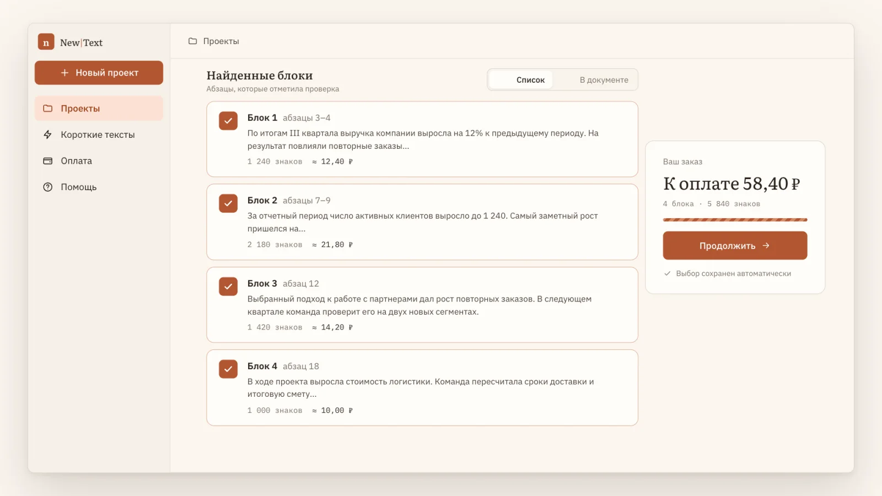
Task: Open Короткие тексты section
Action: (99, 134)
